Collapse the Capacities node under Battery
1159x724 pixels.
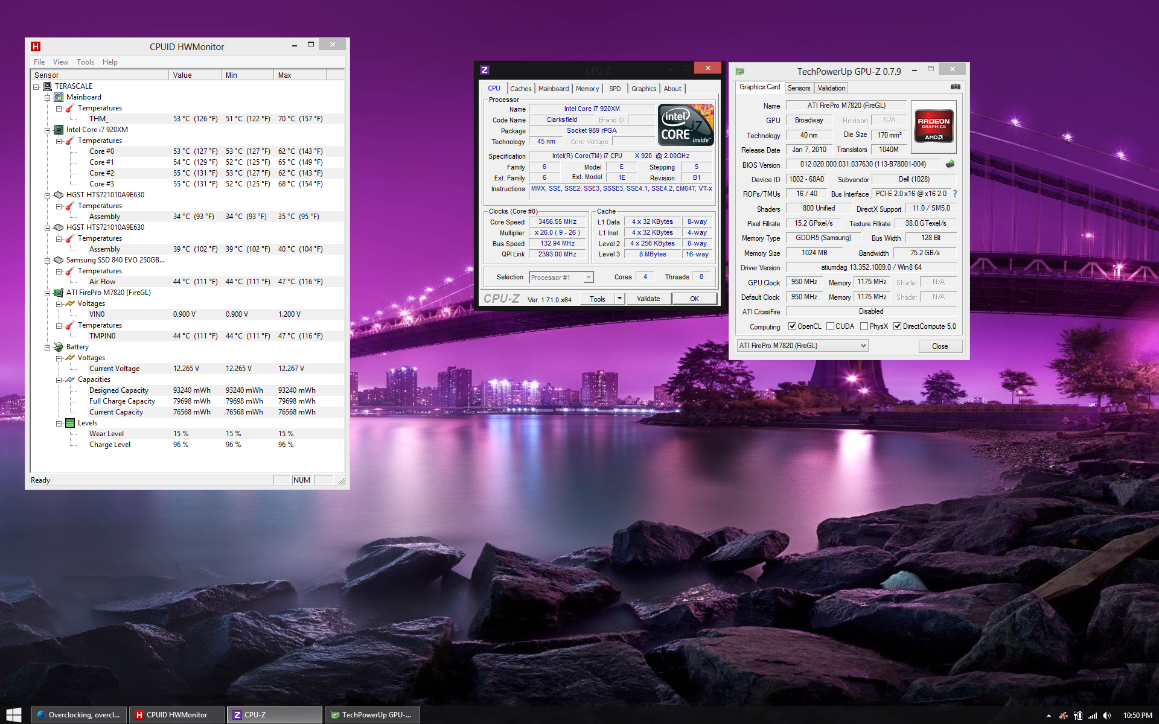[59, 380]
